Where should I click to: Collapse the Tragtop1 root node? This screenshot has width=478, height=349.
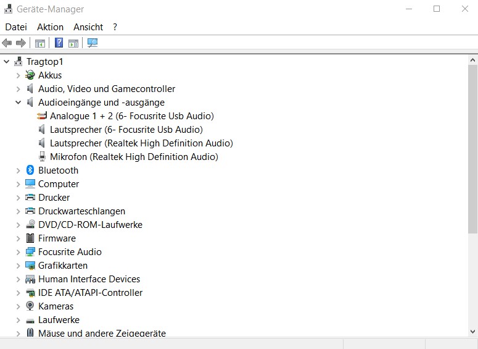(6, 62)
